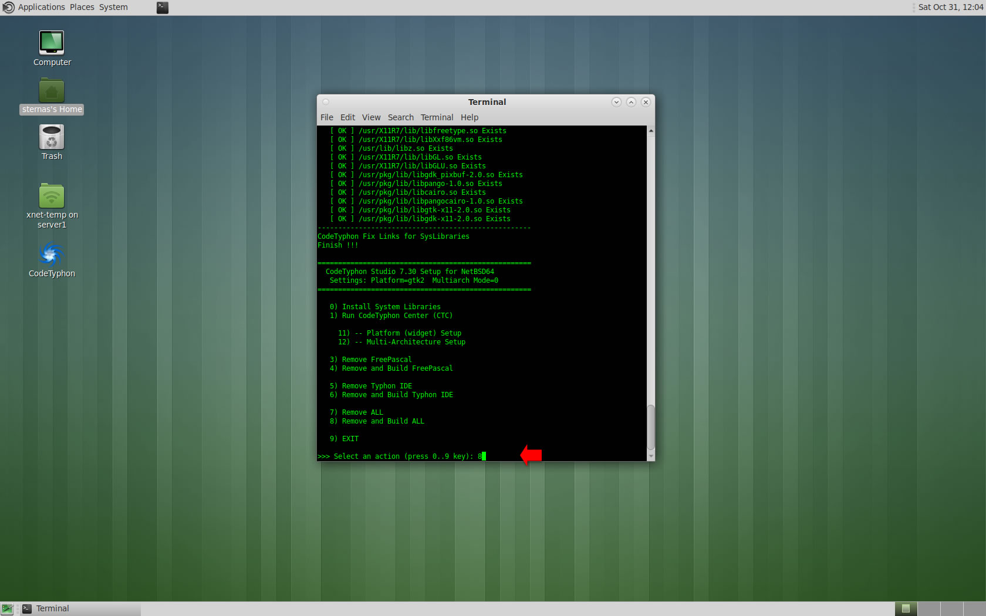Switch to the second workspace in the pager

928,609
